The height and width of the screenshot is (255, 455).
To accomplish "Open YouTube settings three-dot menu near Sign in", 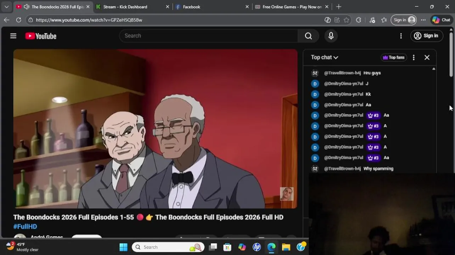I will tap(401, 36).
